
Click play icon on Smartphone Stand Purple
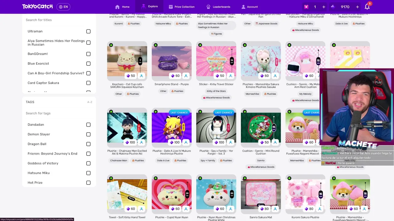coord(186,76)
